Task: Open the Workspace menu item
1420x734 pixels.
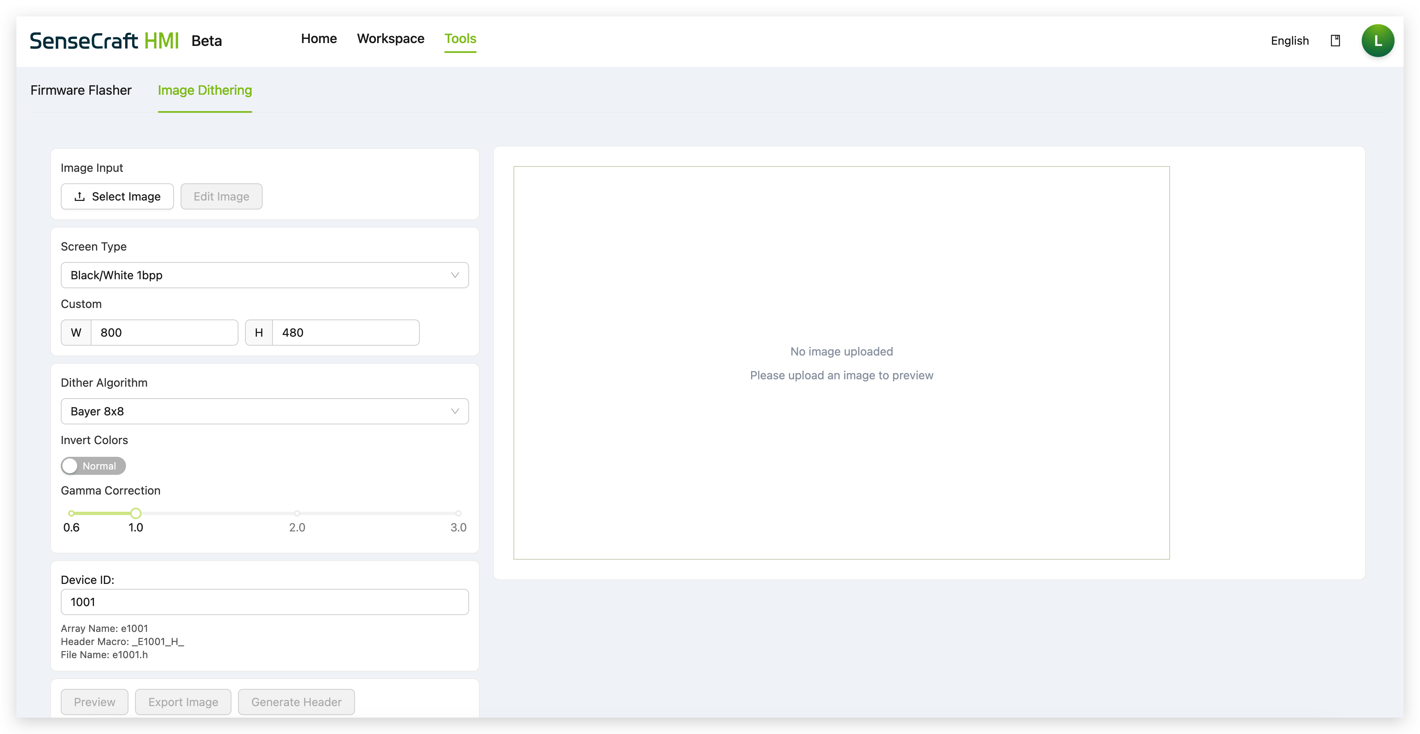Action: pos(390,39)
